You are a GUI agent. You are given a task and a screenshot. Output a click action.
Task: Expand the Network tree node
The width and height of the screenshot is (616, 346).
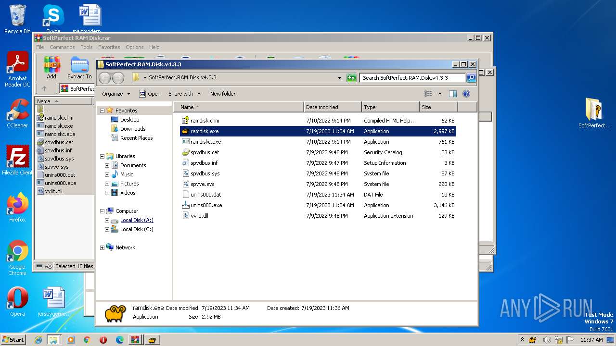pos(102,247)
